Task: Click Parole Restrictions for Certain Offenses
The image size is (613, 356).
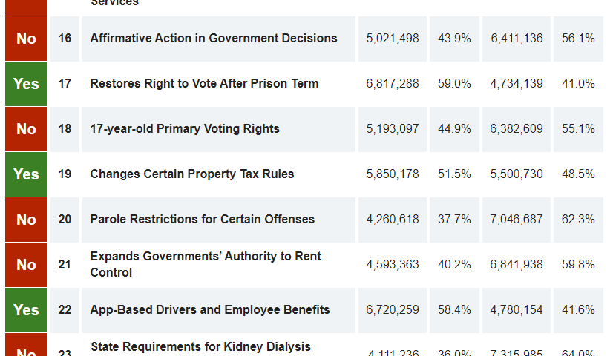Action: pyautogui.click(x=203, y=220)
